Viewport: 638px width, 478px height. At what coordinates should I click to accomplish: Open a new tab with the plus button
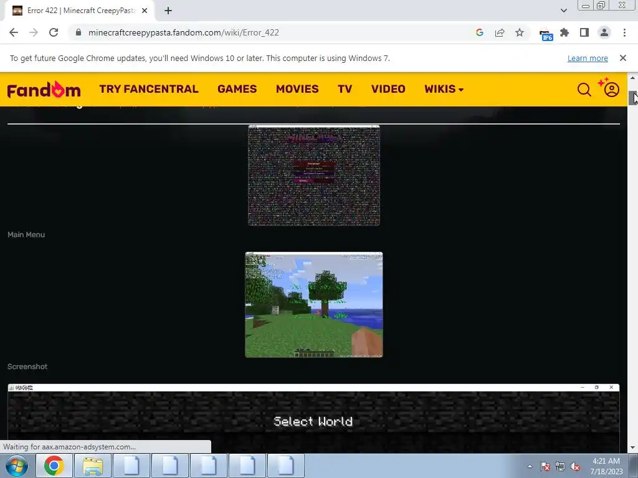tap(168, 11)
